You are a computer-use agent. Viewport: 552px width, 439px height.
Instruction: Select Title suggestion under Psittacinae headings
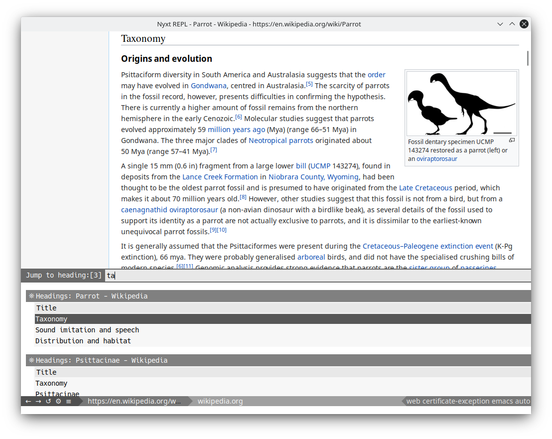(x=282, y=372)
